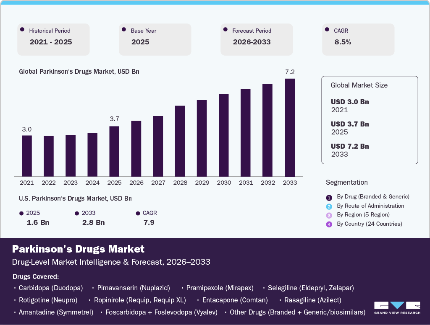
Task: Click Amantadine (Symmetrel)
Action: [x=56, y=312]
